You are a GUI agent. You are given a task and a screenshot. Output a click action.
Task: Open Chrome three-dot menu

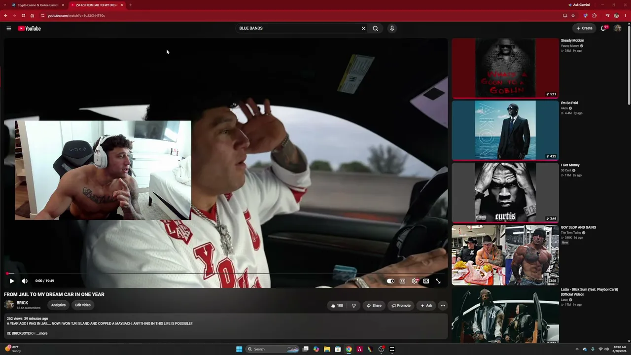point(625,16)
